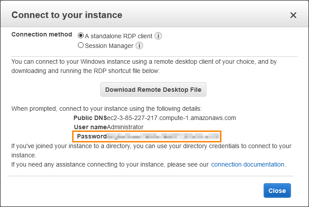Click the 'Connect to your instance' title
The height and width of the screenshot is (207, 309).
67,15
